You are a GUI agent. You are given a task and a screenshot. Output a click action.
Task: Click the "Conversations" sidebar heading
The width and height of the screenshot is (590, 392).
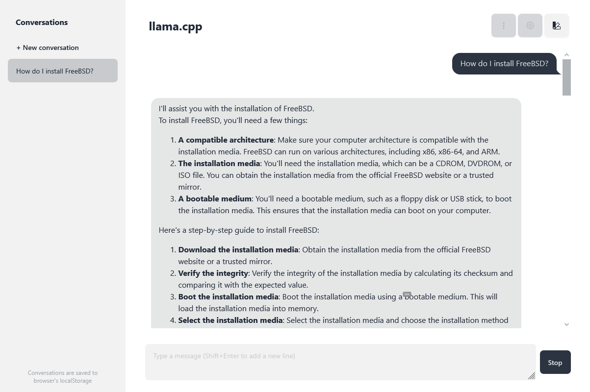[x=42, y=23]
